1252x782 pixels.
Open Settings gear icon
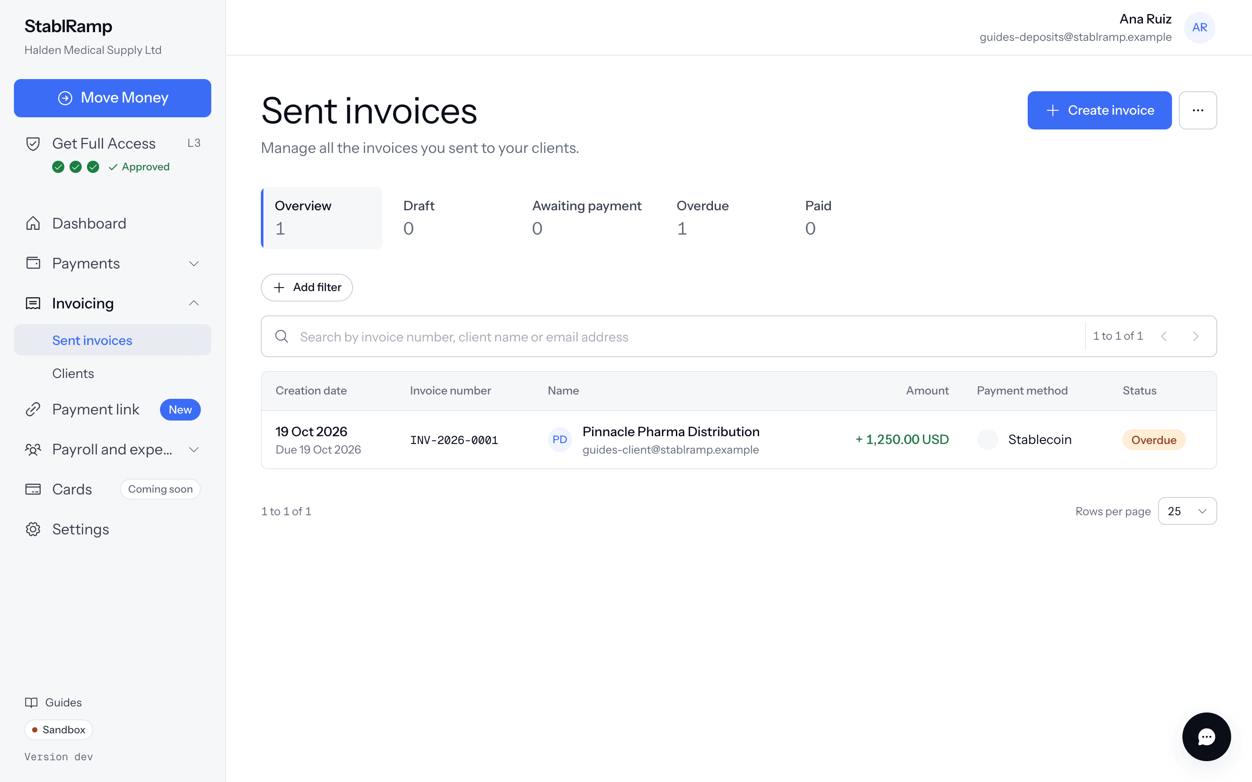click(33, 529)
